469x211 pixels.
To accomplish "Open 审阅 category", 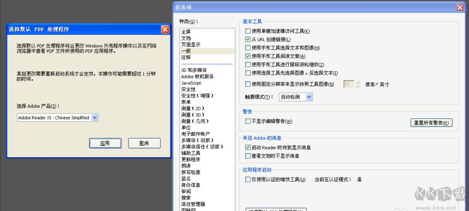I will [186, 191].
